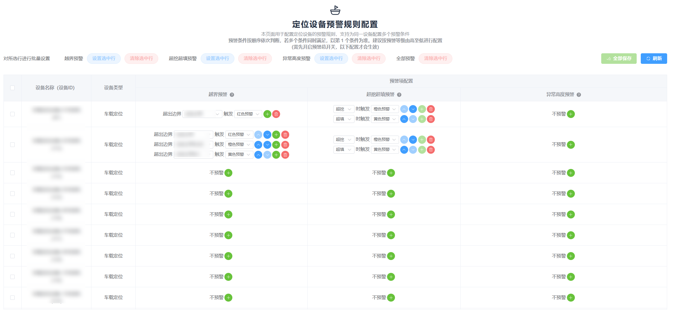Delete the first row's 超挖 condition via trash icon
Image resolution: width=673 pixels, height=313 pixels.
431,109
